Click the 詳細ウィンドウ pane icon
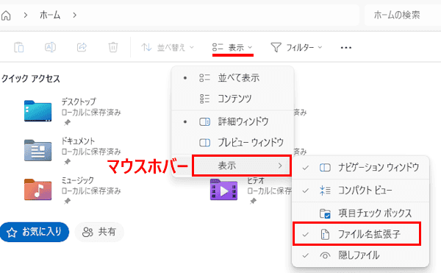 pyautogui.click(x=205, y=122)
